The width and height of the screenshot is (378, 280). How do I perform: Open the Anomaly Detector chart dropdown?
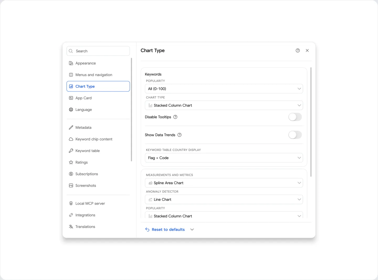click(x=224, y=200)
